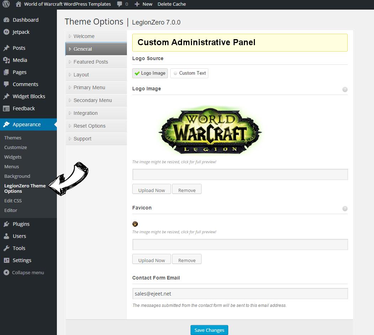This screenshot has height=335, width=374.
Task: Click the Jetpack sidebar icon
Action: pyautogui.click(x=6, y=32)
